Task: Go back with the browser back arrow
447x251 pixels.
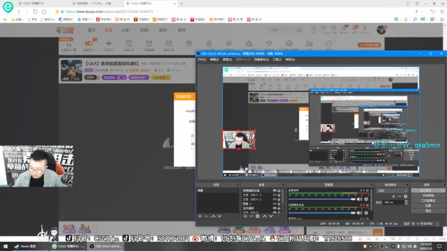Action: tap(19, 12)
